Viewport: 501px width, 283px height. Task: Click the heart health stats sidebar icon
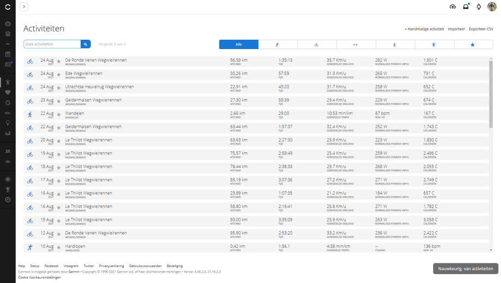8,93
